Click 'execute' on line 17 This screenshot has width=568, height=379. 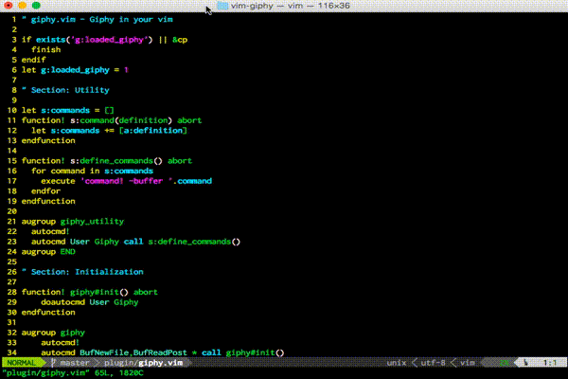(58, 181)
